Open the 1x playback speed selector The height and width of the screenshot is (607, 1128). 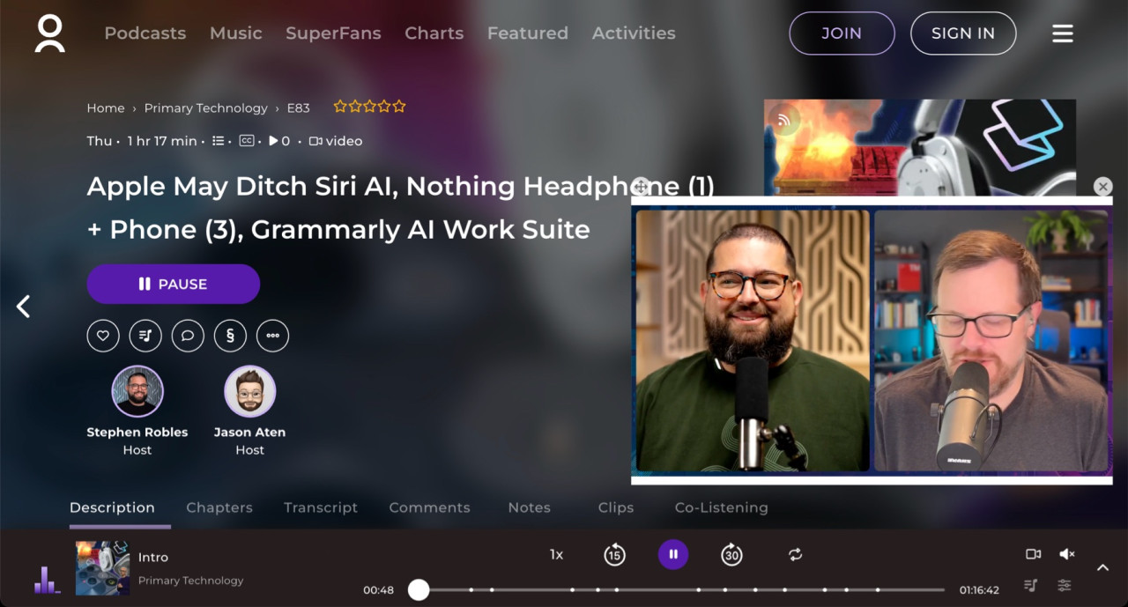[556, 554]
